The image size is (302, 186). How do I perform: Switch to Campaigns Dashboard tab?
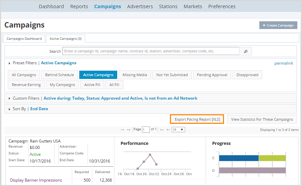tap(24, 39)
